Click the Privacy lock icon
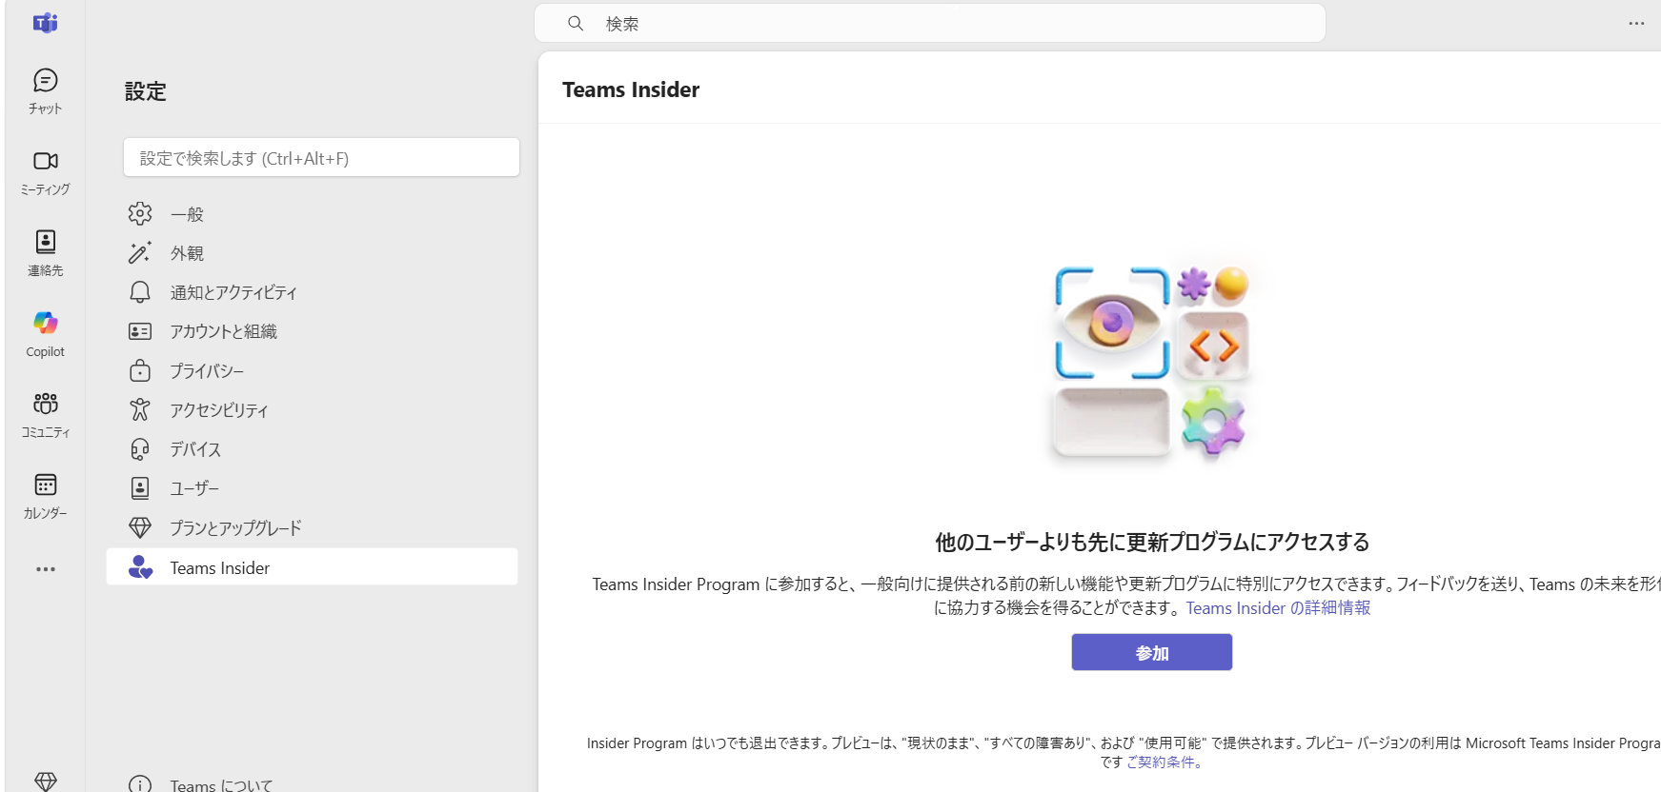The height and width of the screenshot is (792, 1661). 140,370
